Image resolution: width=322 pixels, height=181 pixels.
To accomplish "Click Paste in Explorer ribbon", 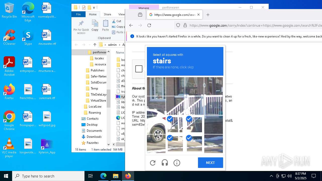I will click(105, 26).
